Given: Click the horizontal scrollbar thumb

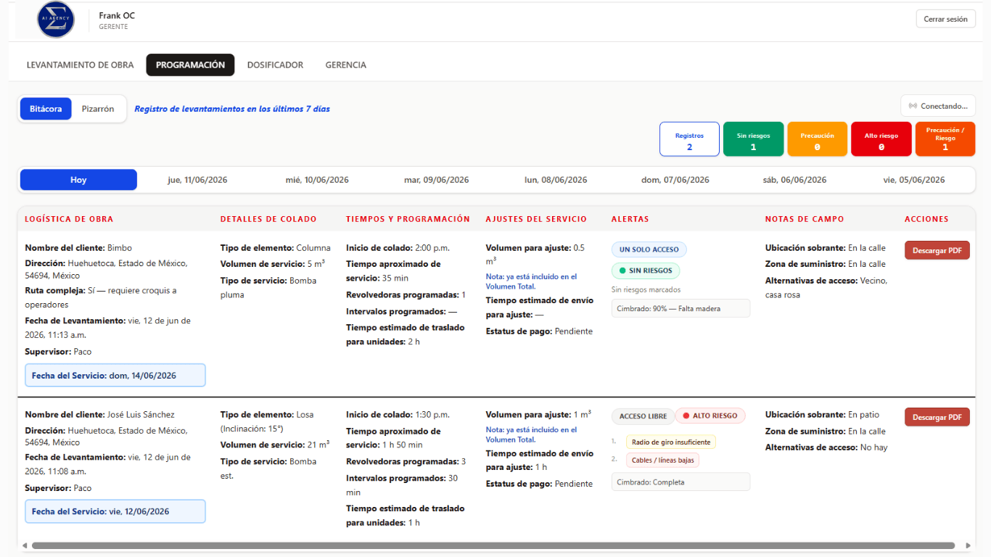Looking at the screenshot, I should [x=493, y=545].
